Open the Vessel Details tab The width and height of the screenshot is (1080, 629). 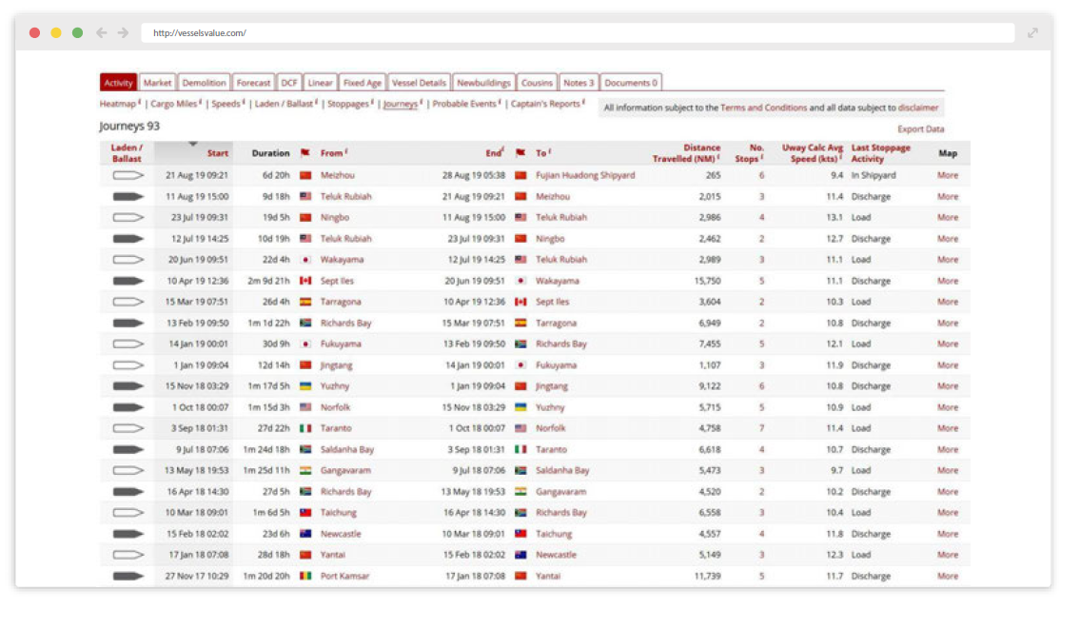[418, 83]
